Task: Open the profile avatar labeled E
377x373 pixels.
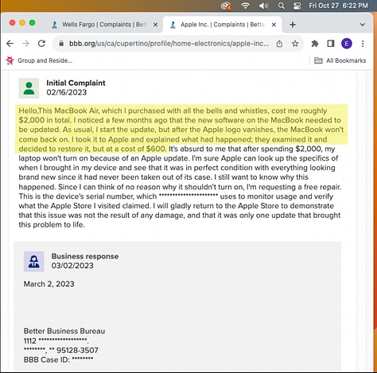Action: [347, 44]
